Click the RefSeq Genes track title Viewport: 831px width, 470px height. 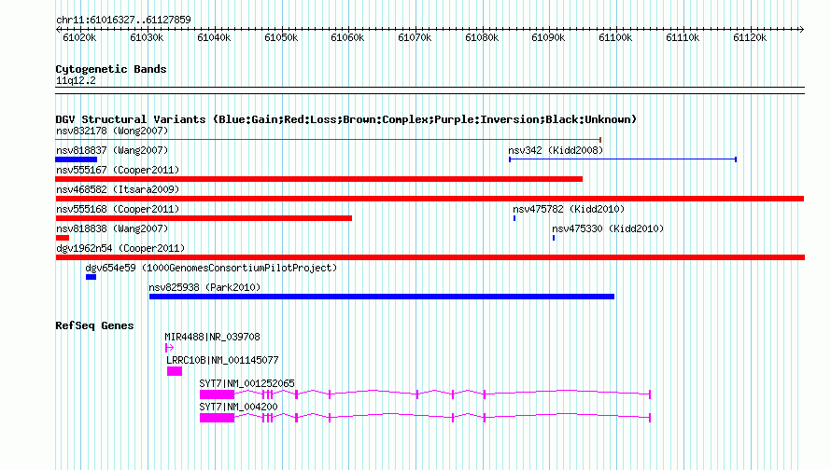pos(94,325)
